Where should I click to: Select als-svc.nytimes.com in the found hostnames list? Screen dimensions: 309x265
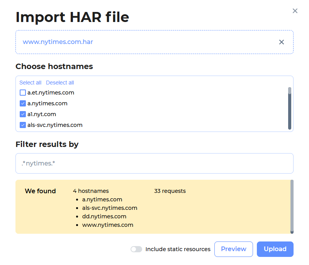pos(110,208)
